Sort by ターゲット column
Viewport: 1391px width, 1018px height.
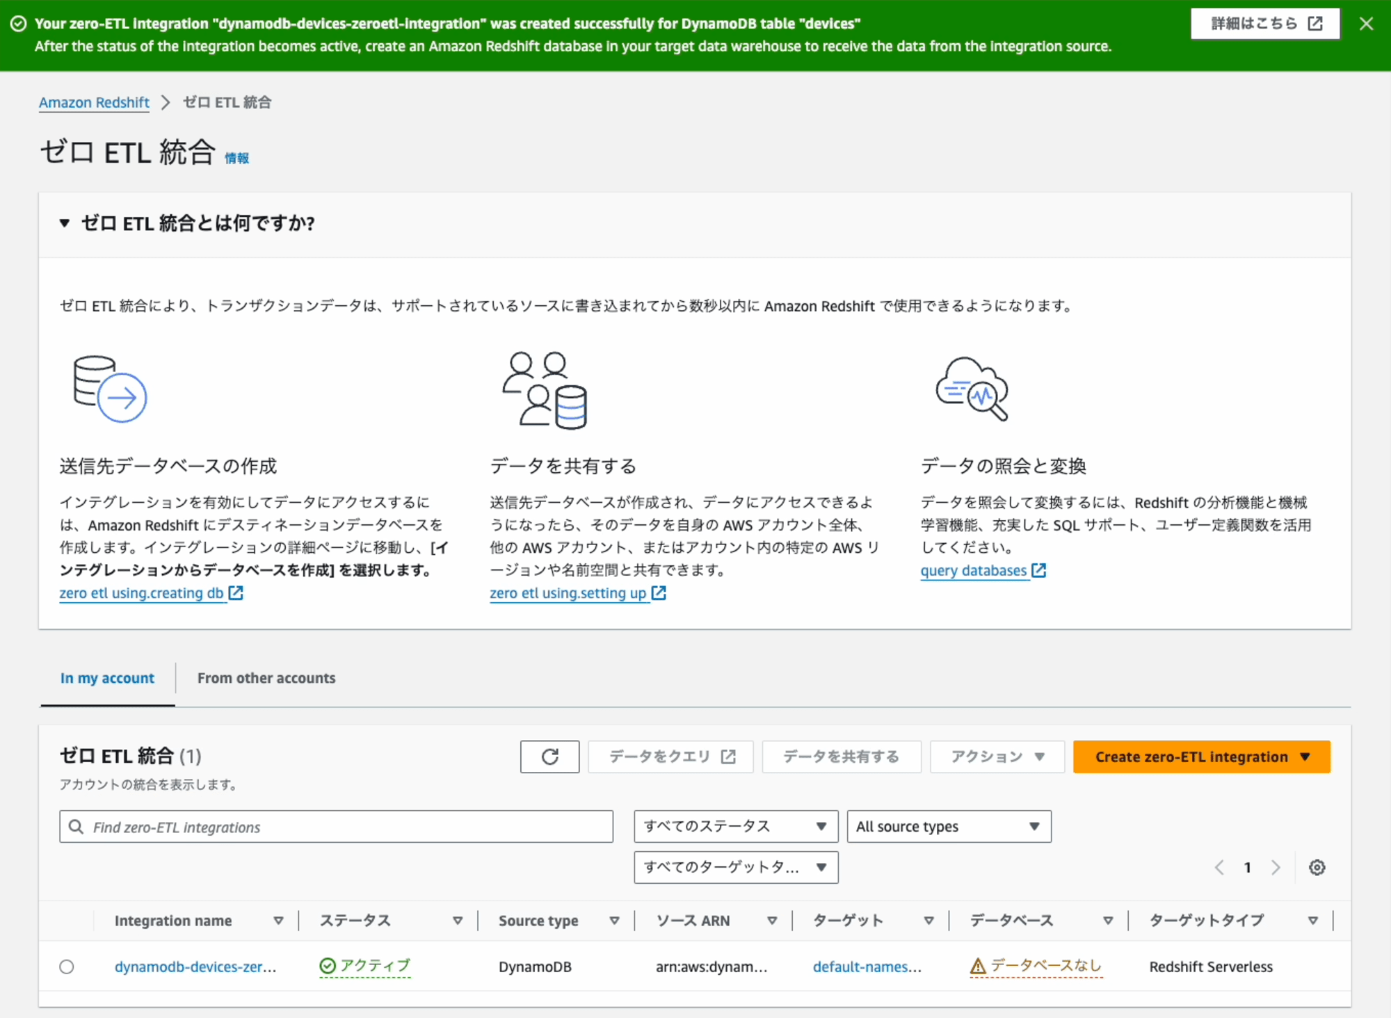pos(928,921)
